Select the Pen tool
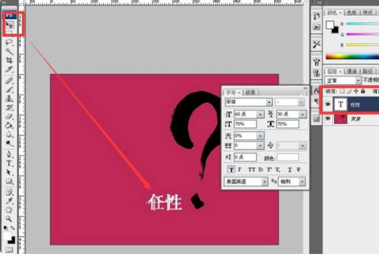Viewport: 379px width, 256px height. [x=9, y=154]
